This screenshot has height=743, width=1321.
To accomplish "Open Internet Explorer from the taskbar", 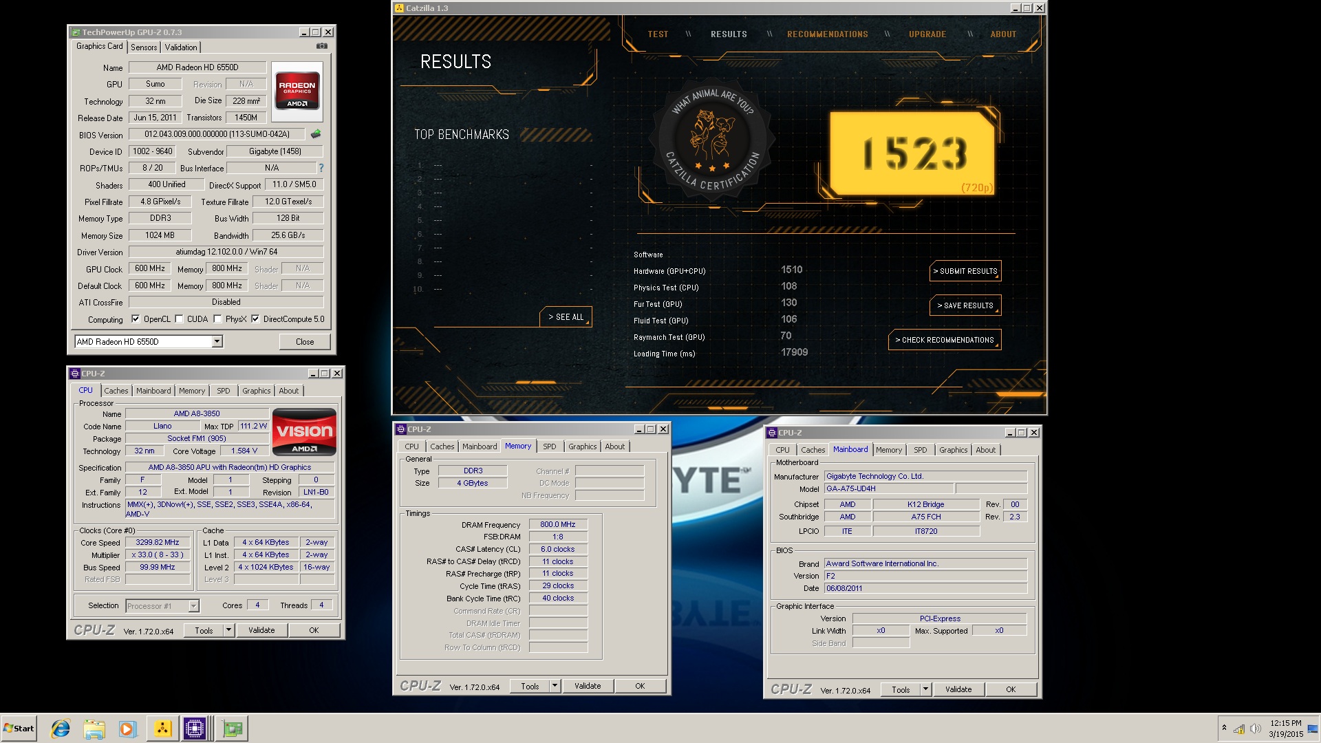I will (x=61, y=729).
